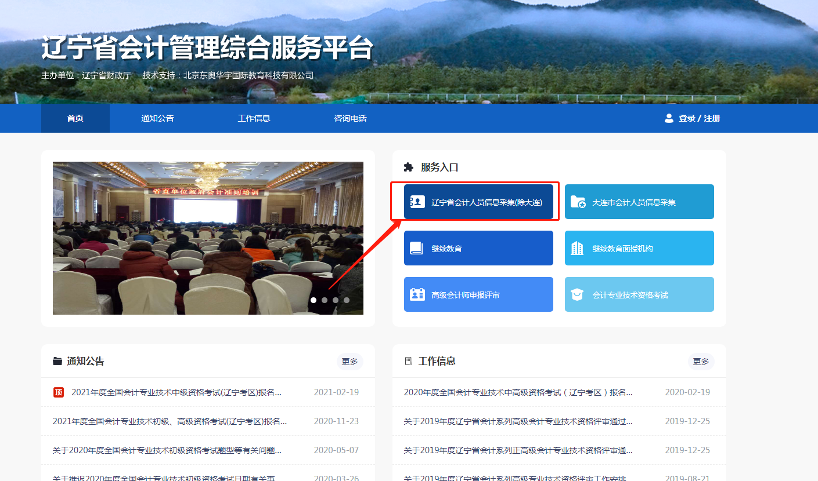Click the ID card icon for Liaoning accountant collection
The width and height of the screenshot is (818, 481).
pos(417,202)
